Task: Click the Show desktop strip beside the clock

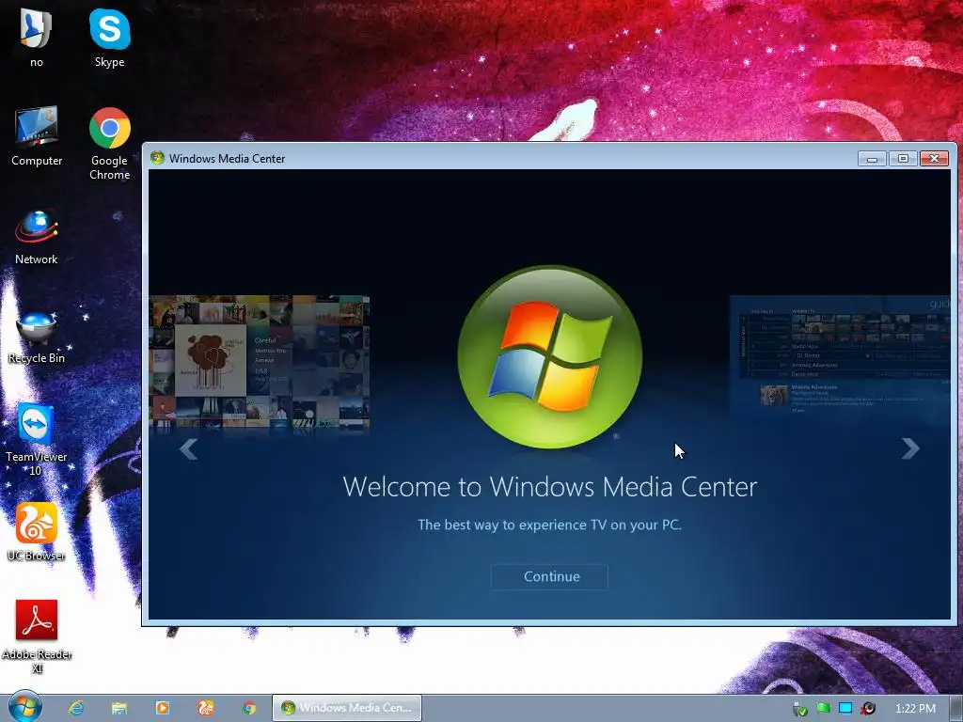Action: pos(955,708)
